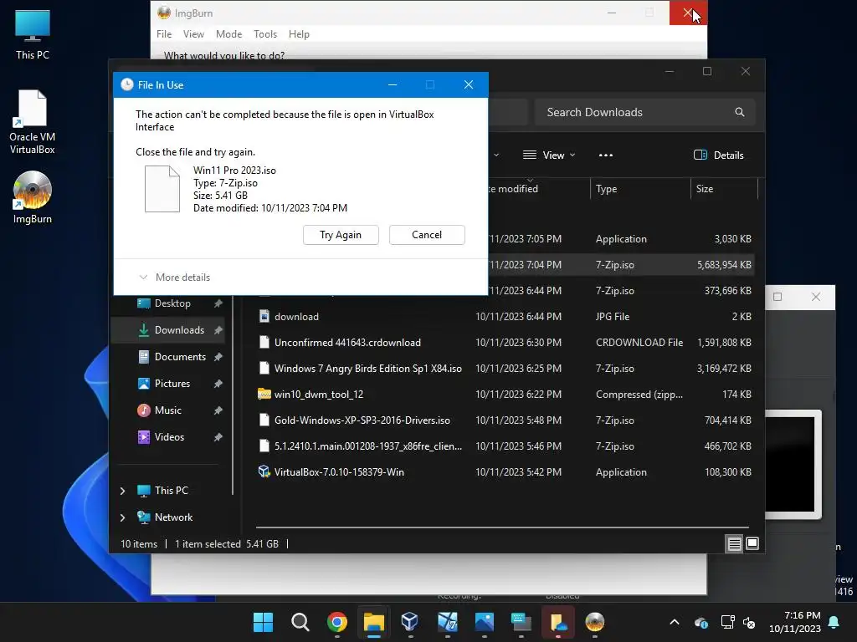Open File Explorer from the taskbar
The image size is (857, 642).
(x=374, y=622)
